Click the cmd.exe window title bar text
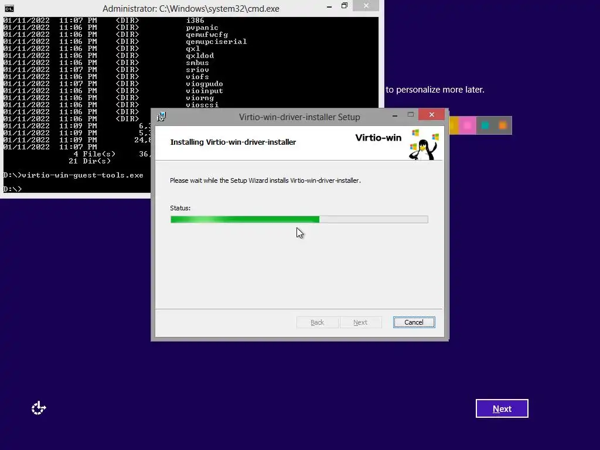This screenshot has height=450, width=600. coord(191,8)
